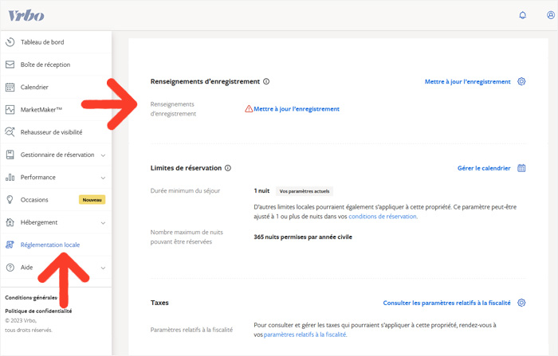
Task: Click the Performance bar chart icon
Action: [10, 177]
